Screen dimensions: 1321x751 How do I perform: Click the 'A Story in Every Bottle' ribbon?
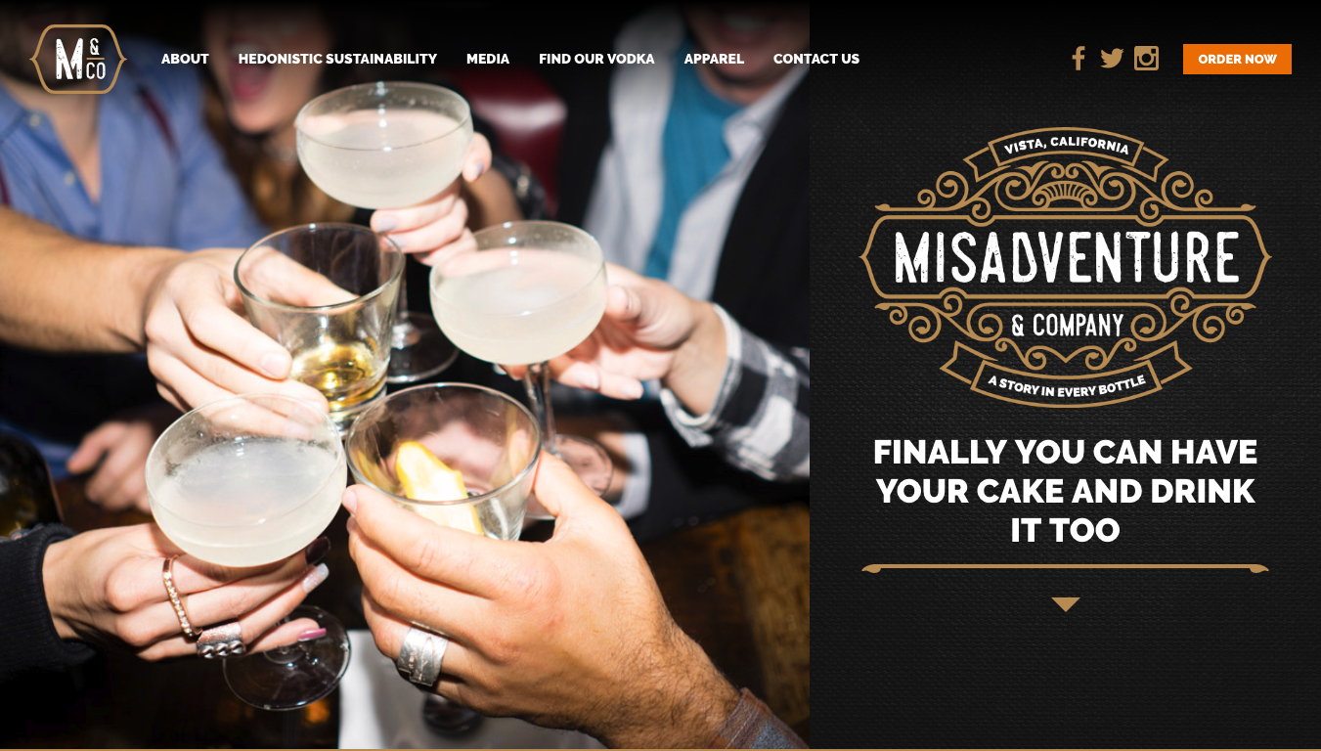tap(1066, 379)
